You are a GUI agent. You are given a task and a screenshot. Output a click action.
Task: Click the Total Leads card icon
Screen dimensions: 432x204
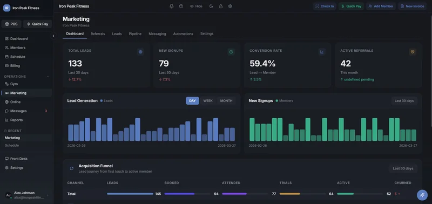click(140, 52)
